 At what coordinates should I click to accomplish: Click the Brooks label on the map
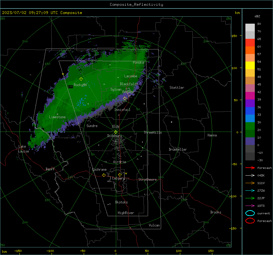tap(216, 212)
